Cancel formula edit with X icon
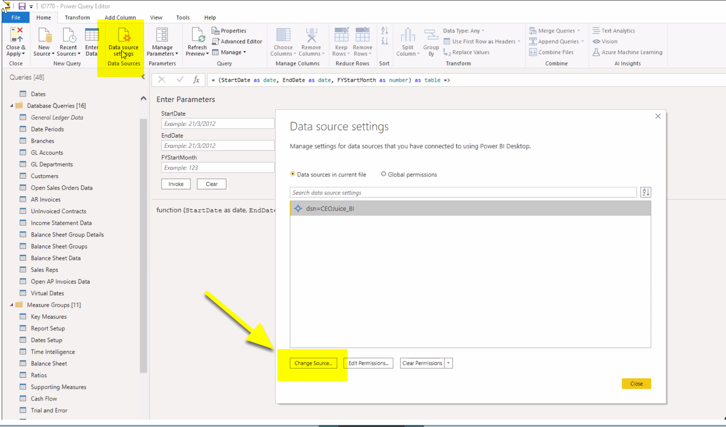 162,80
